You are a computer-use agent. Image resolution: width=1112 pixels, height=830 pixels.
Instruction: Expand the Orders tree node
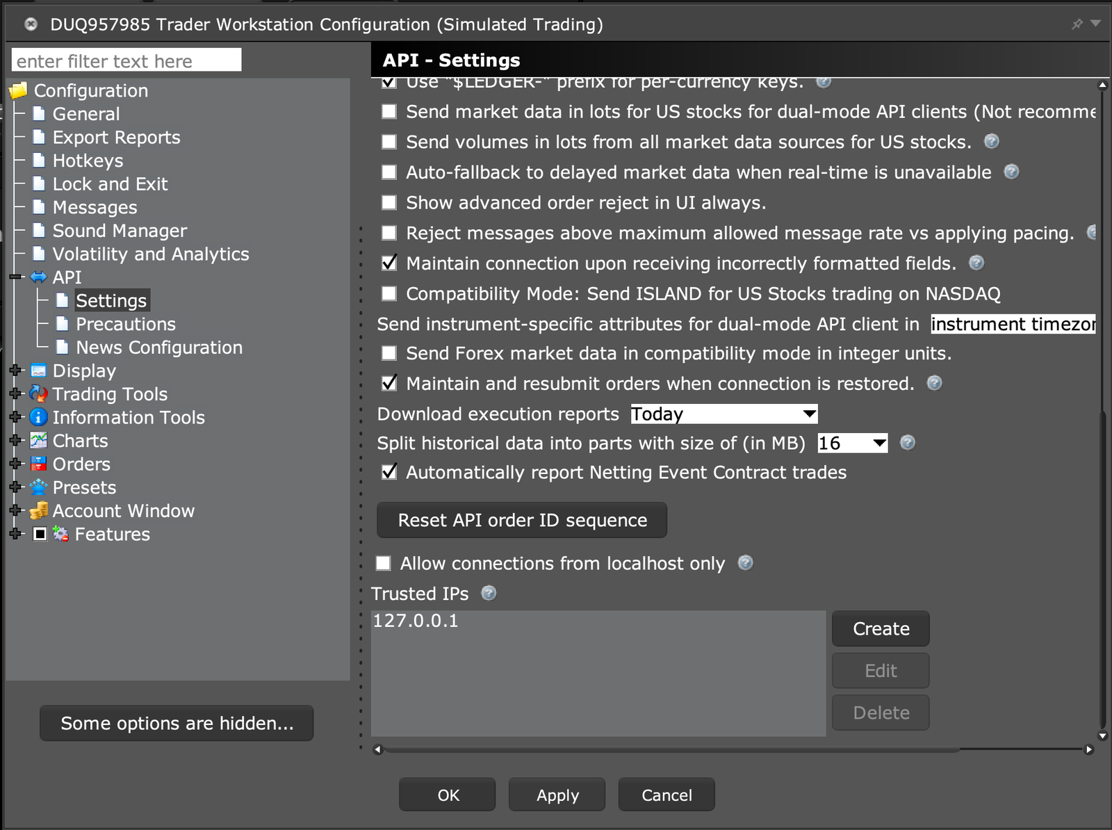pos(15,464)
